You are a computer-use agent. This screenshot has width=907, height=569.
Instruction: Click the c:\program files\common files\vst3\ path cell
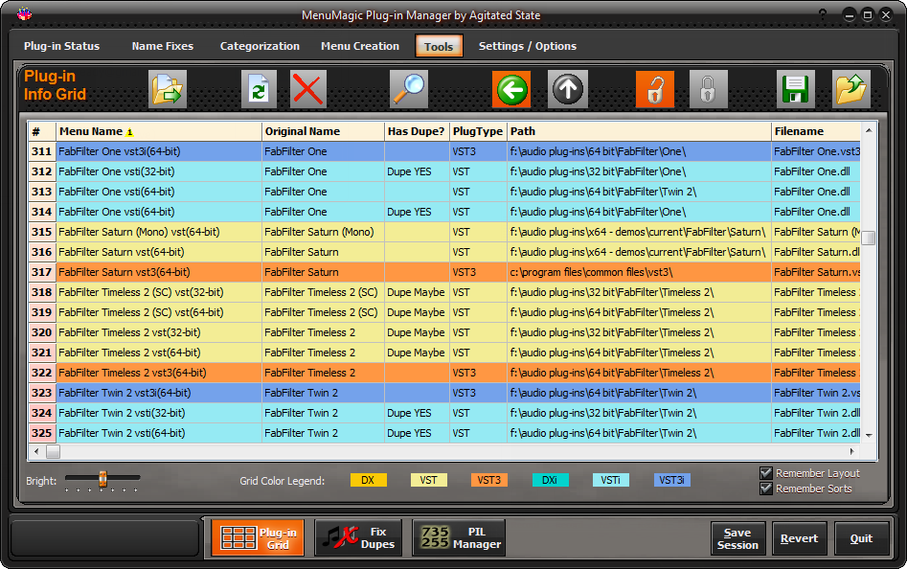pos(639,272)
